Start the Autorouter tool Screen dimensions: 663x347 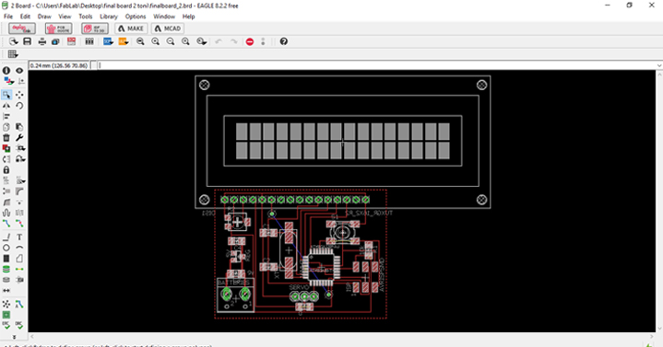pyautogui.click(x=19, y=304)
